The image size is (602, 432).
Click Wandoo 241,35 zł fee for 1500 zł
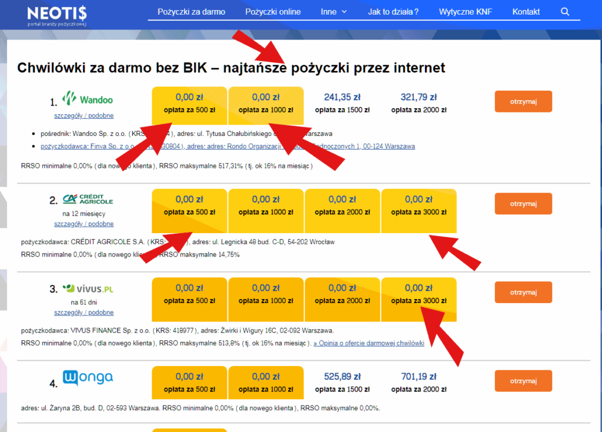tap(342, 103)
